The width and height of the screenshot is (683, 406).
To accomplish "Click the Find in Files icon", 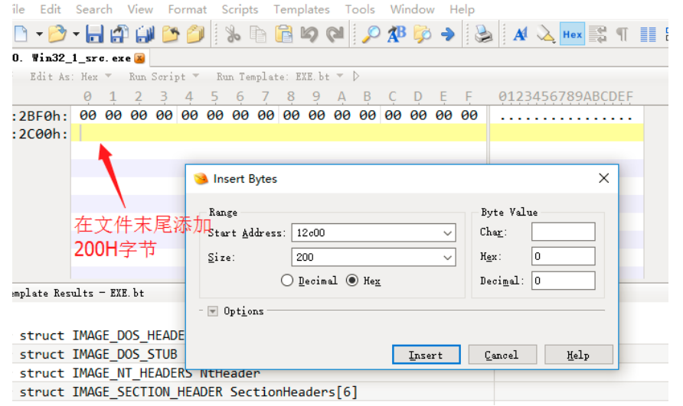I will [x=422, y=34].
